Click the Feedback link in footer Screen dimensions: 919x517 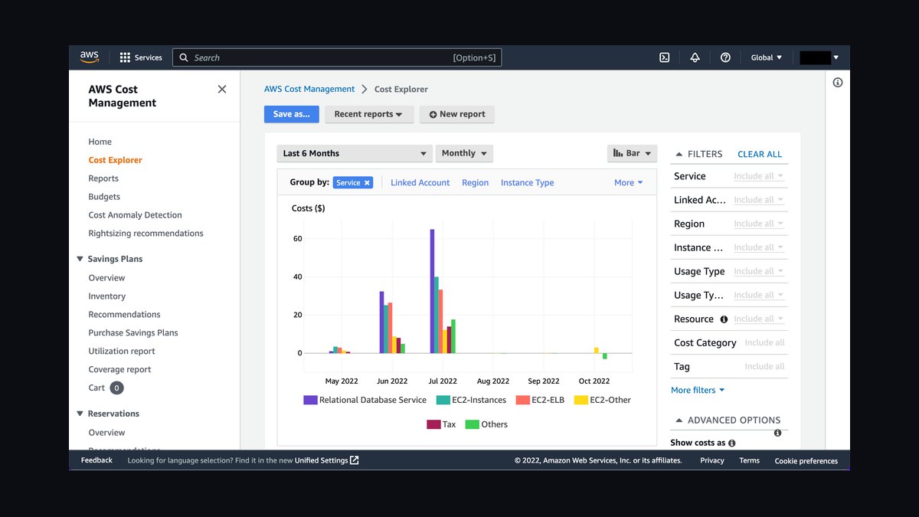[x=96, y=460]
